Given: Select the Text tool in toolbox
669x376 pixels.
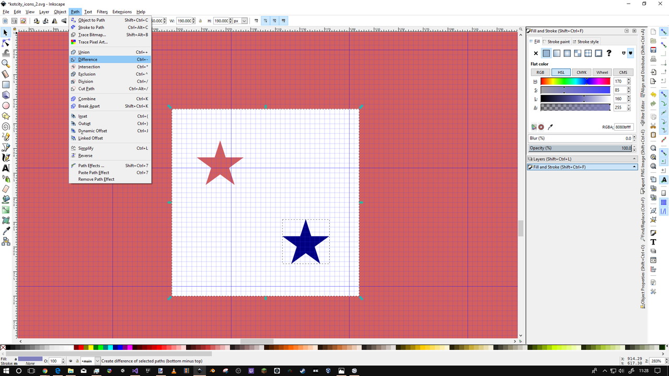Looking at the screenshot, I should tap(6, 168).
